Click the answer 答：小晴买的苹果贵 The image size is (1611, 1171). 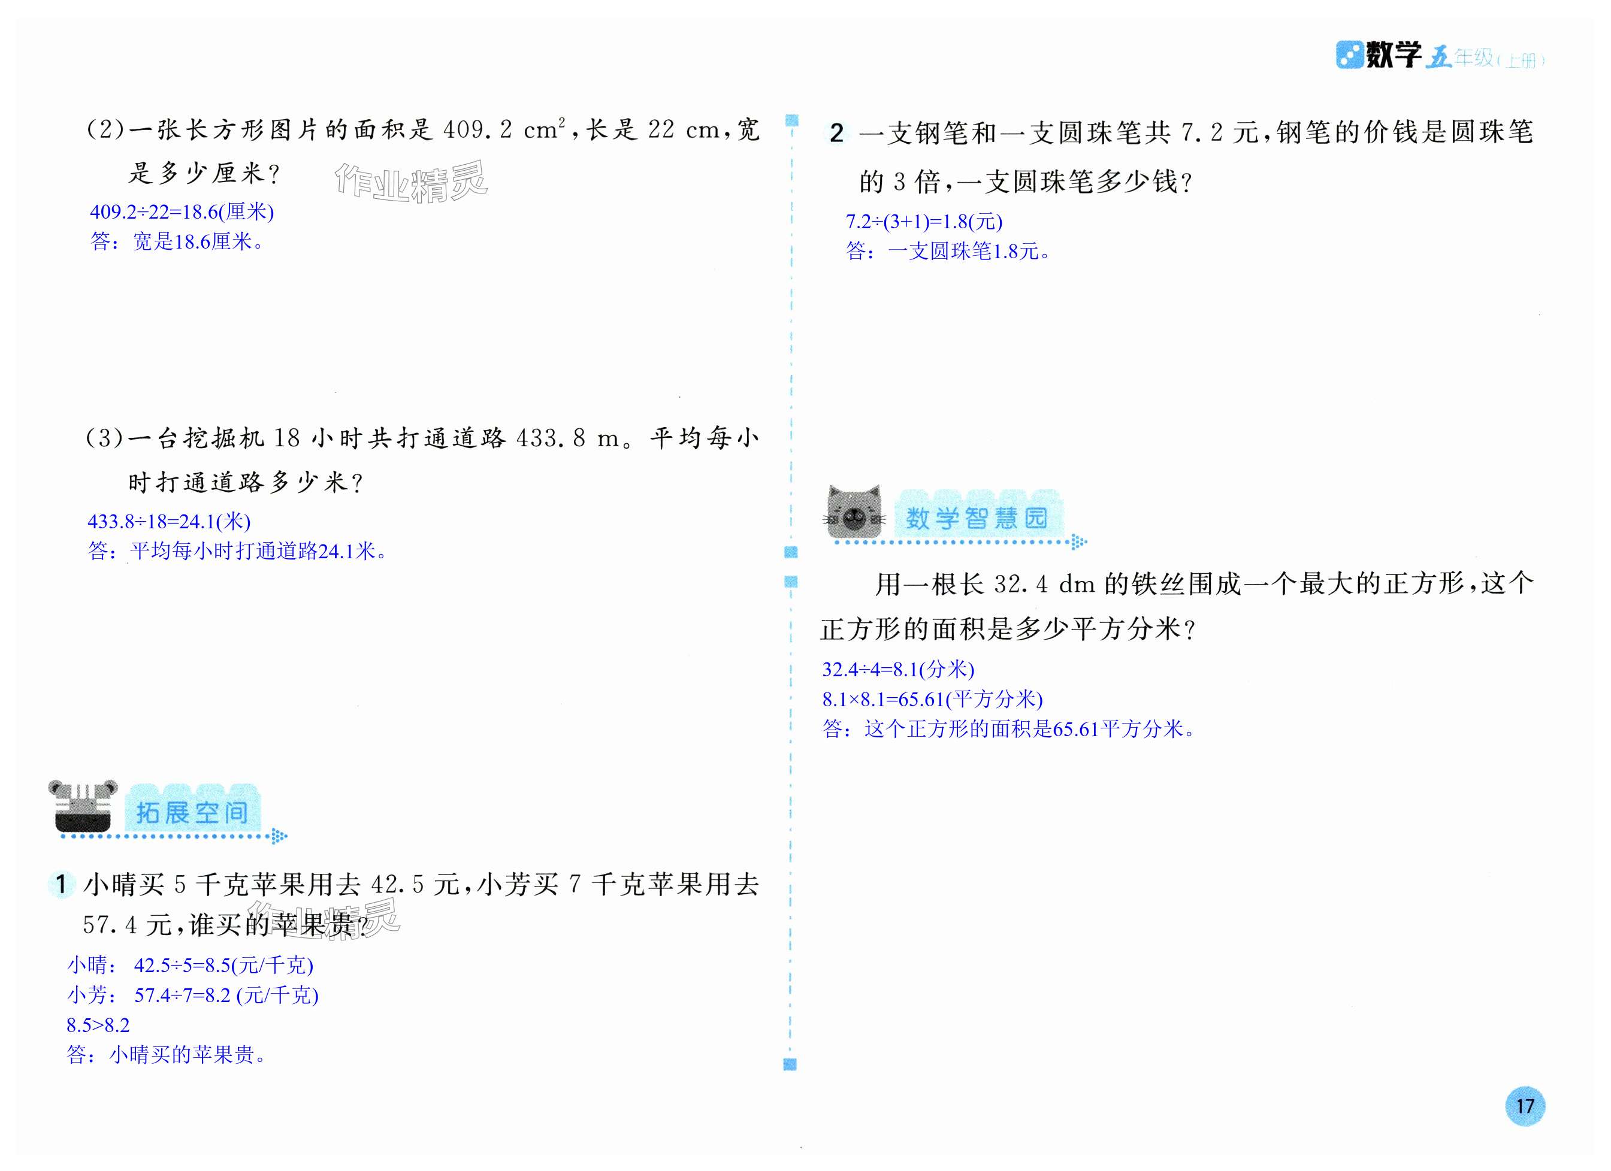tap(166, 1055)
